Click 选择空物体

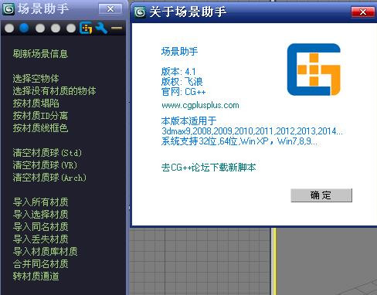36,79
